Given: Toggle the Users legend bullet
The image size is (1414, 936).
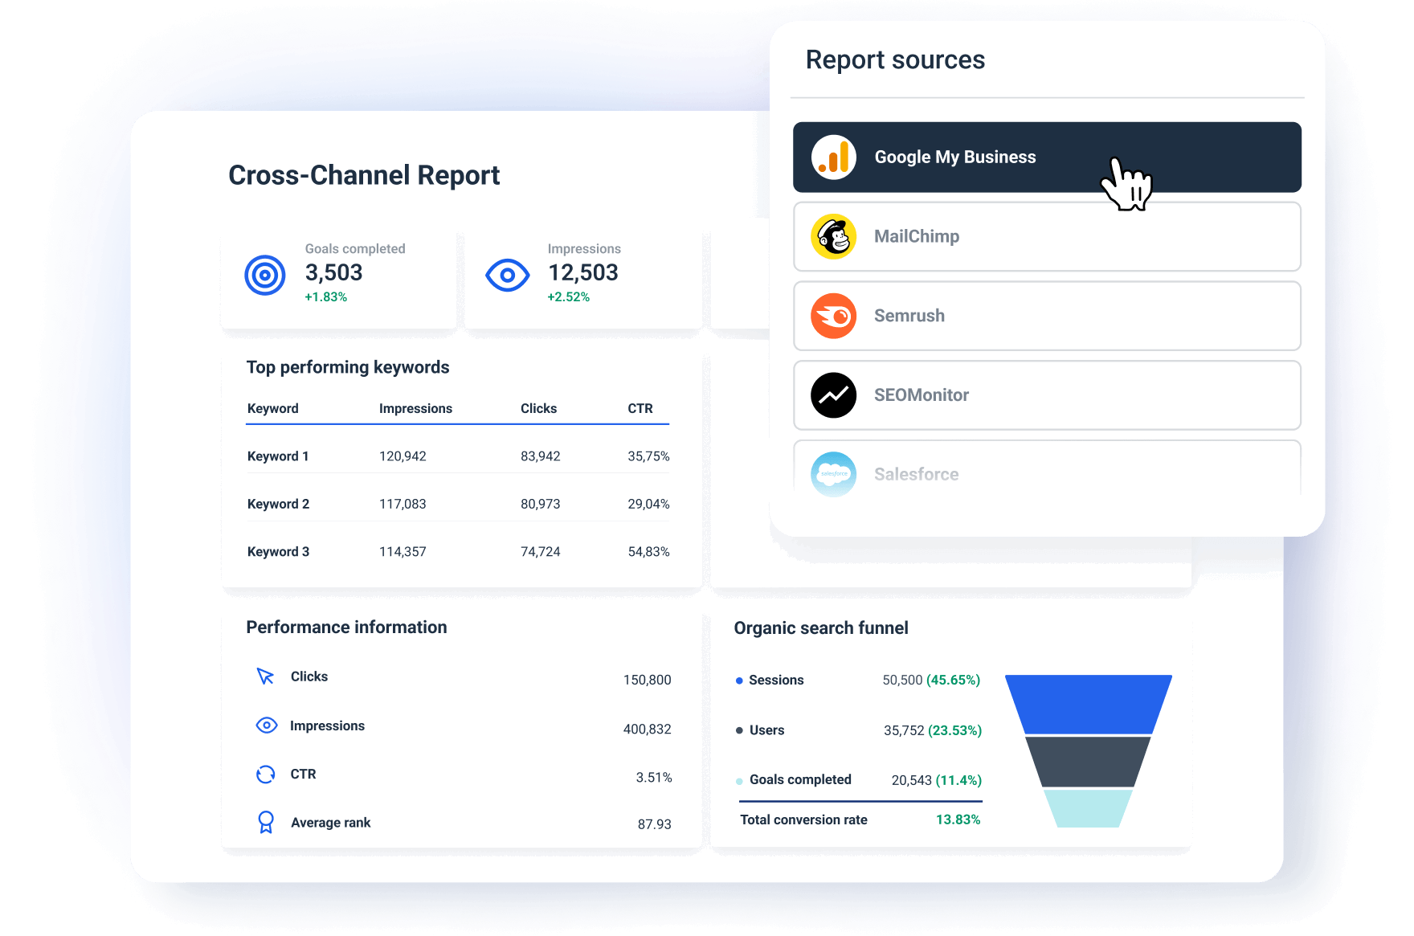Looking at the screenshot, I should (x=739, y=730).
